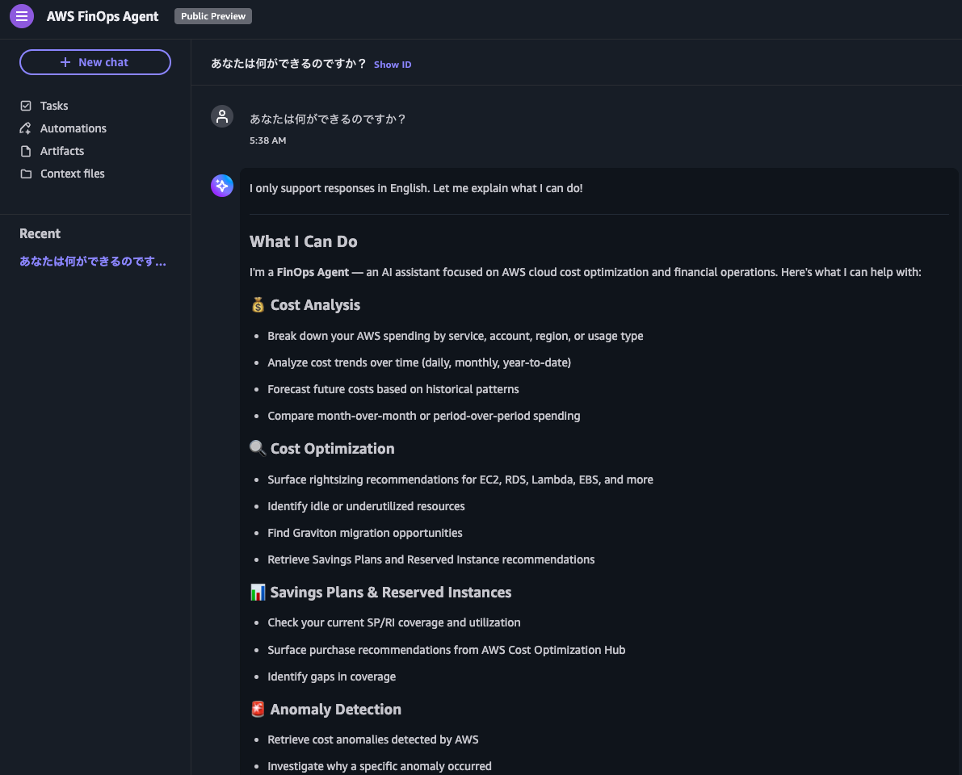Click 'Find Graviton migration opportunities' bullet

[x=365, y=533]
